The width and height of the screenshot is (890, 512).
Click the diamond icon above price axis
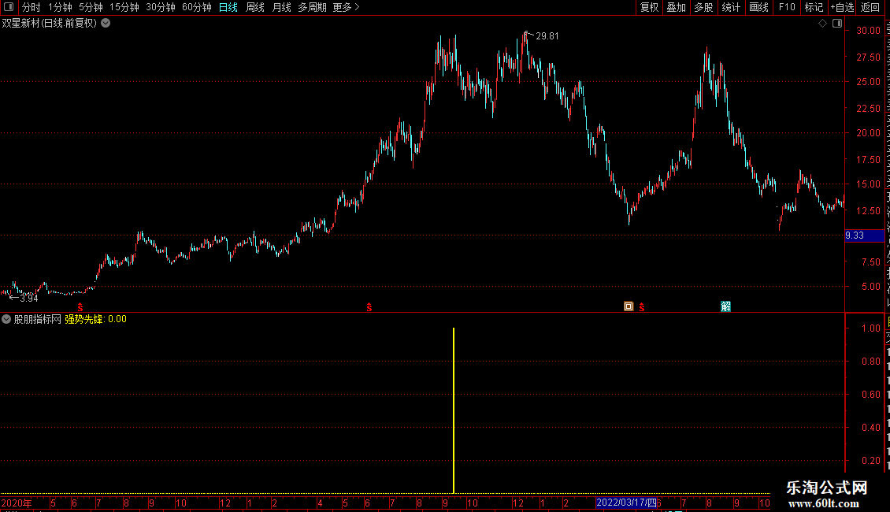822,24
